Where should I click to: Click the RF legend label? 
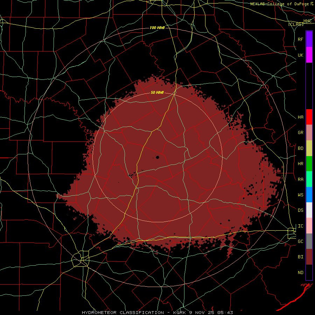[301, 39]
